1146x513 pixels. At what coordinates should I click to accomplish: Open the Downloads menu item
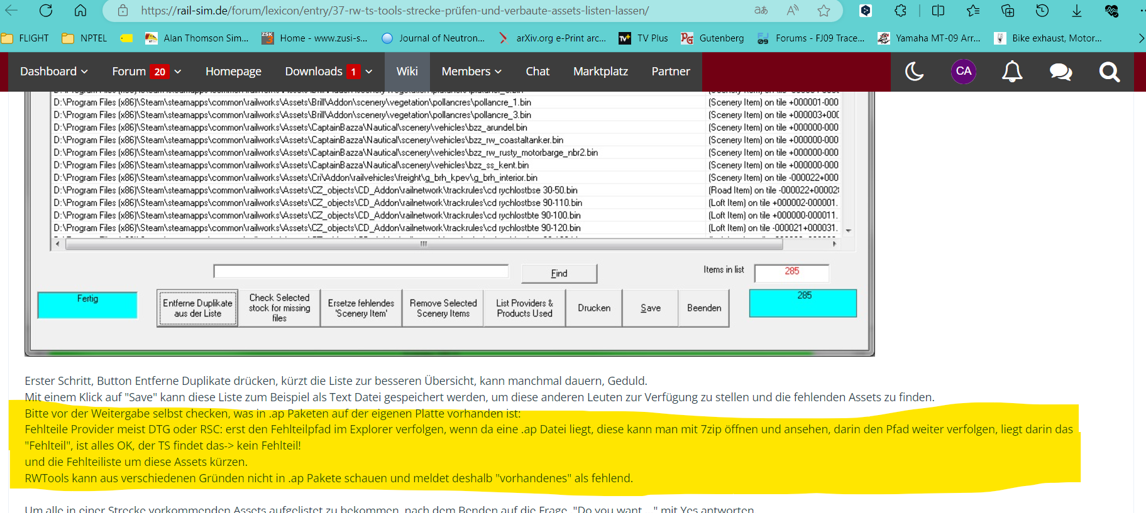click(x=314, y=72)
